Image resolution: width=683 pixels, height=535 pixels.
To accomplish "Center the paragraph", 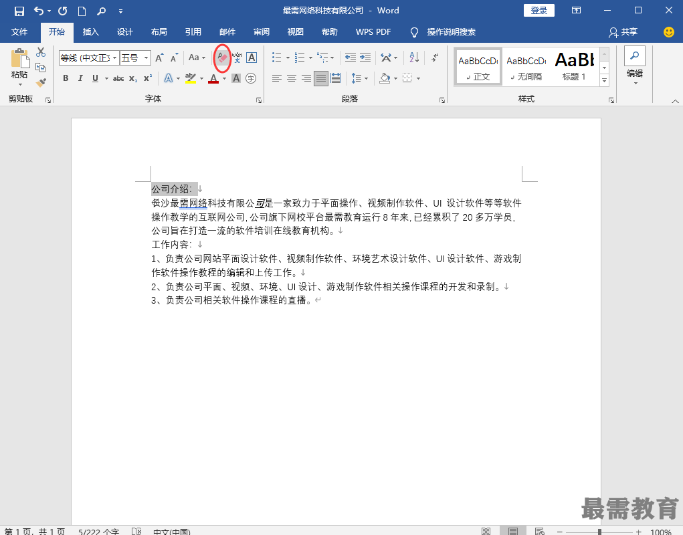I will (x=292, y=78).
